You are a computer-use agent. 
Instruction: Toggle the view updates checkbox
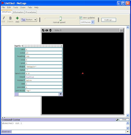[x=81, y=18]
